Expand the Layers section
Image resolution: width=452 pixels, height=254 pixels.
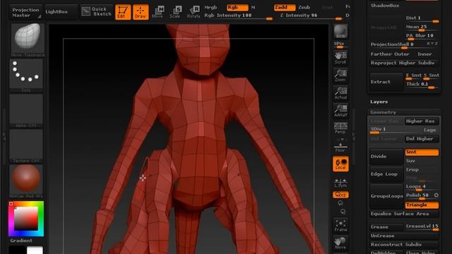(379, 102)
